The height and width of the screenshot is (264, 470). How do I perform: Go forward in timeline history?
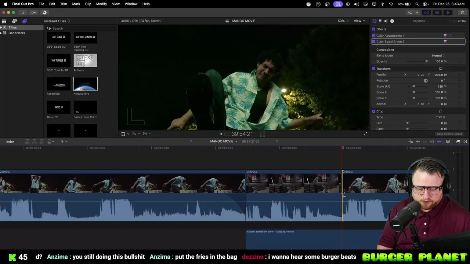pos(277,142)
